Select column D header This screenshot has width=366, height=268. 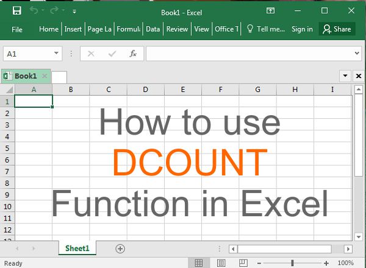[145, 90]
